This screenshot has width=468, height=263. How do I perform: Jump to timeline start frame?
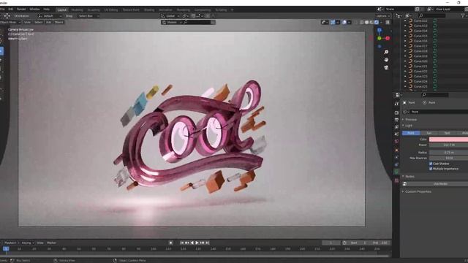pos(182,243)
